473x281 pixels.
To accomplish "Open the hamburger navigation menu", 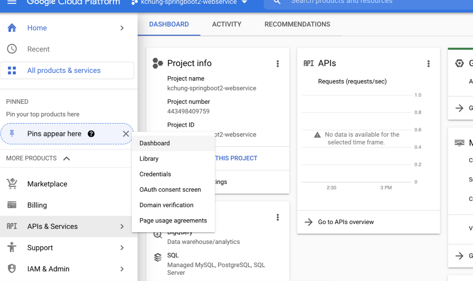I will pos(12,2).
